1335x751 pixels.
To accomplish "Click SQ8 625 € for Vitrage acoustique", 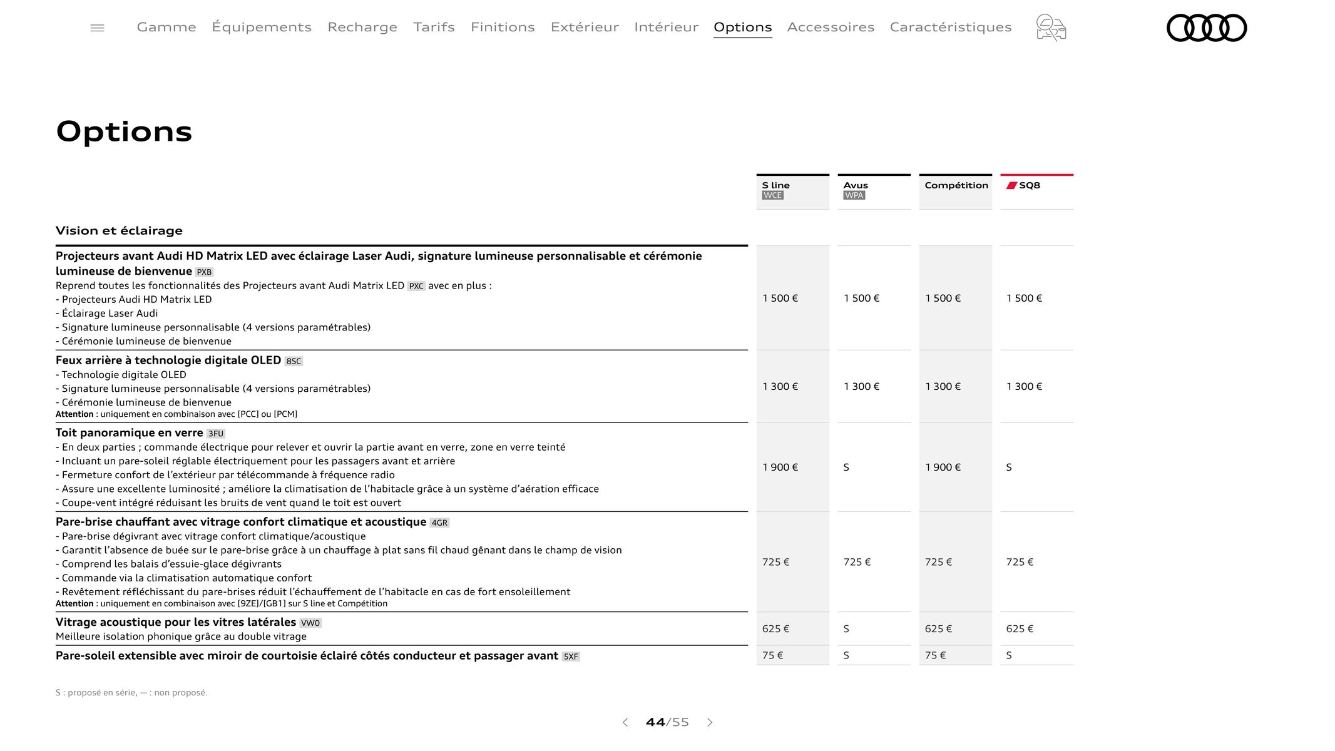I will click(1020, 629).
